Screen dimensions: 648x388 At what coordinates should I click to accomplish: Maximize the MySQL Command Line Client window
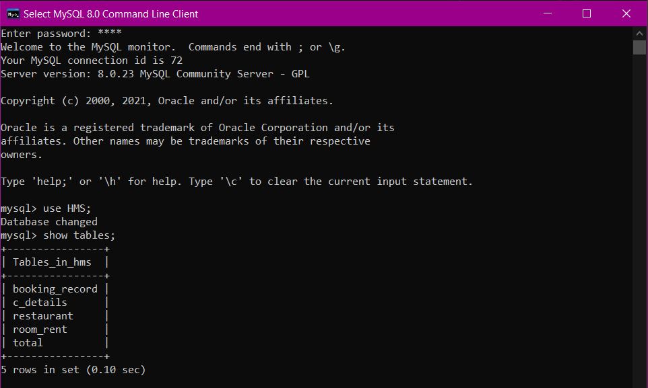pyautogui.click(x=585, y=13)
